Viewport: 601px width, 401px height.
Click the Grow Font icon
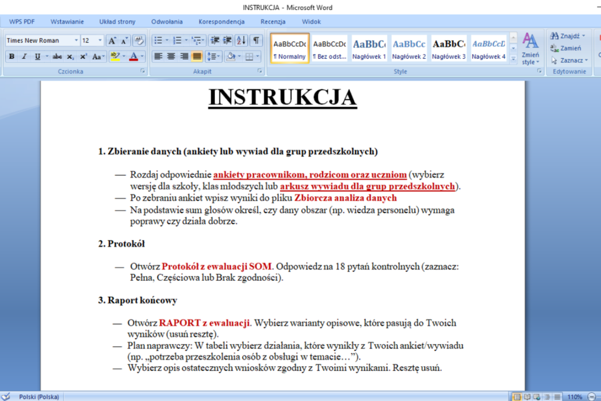(x=112, y=40)
